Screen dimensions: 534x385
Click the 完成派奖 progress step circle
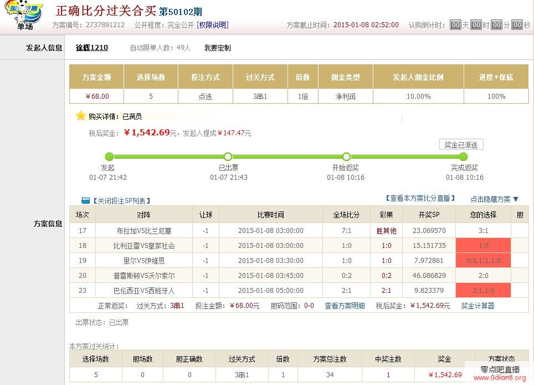point(464,156)
